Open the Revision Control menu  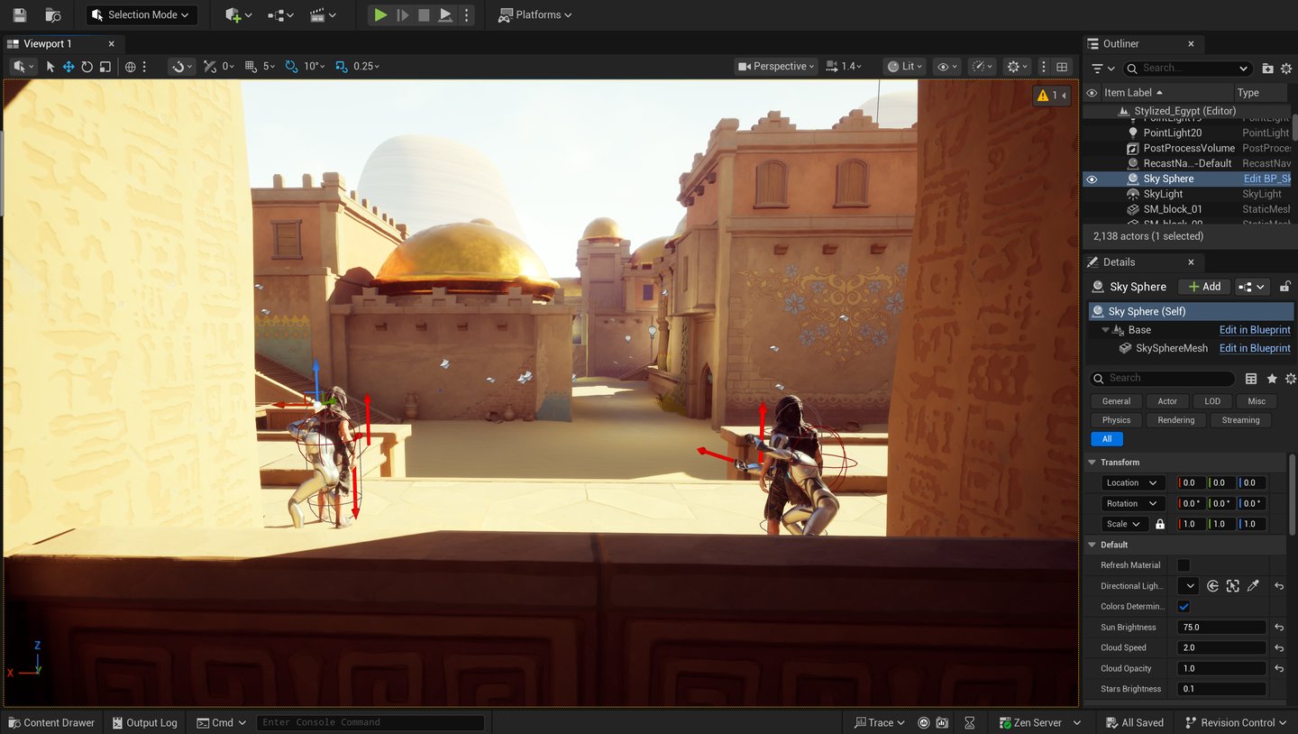pyautogui.click(x=1238, y=723)
